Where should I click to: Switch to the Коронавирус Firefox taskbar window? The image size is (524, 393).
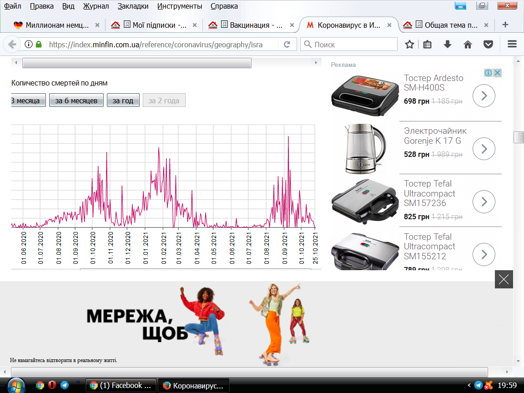point(194,385)
